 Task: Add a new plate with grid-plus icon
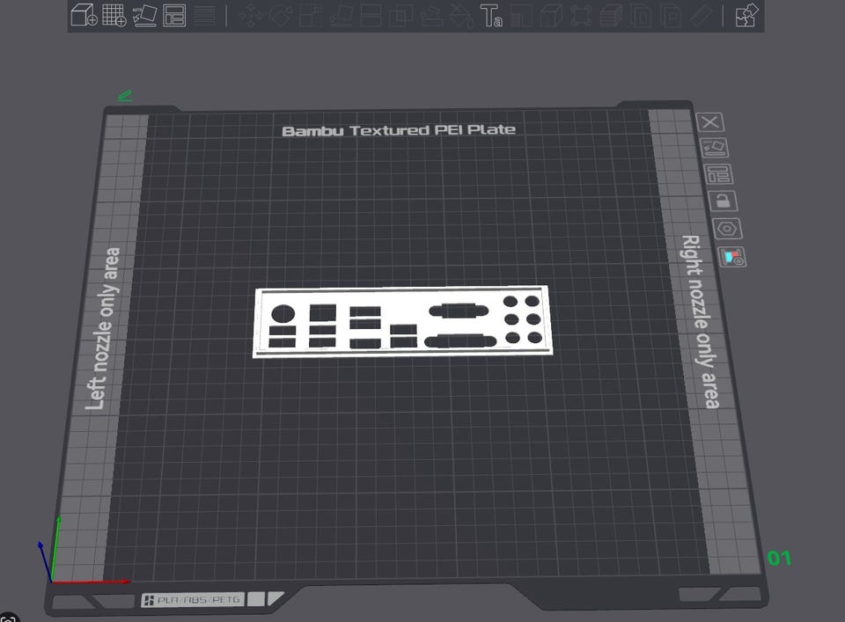click(114, 15)
